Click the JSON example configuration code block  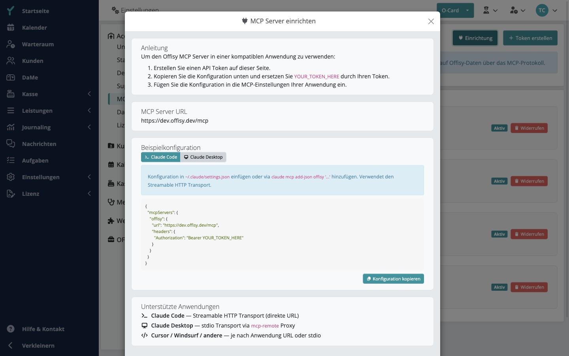(x=283, y=235)
